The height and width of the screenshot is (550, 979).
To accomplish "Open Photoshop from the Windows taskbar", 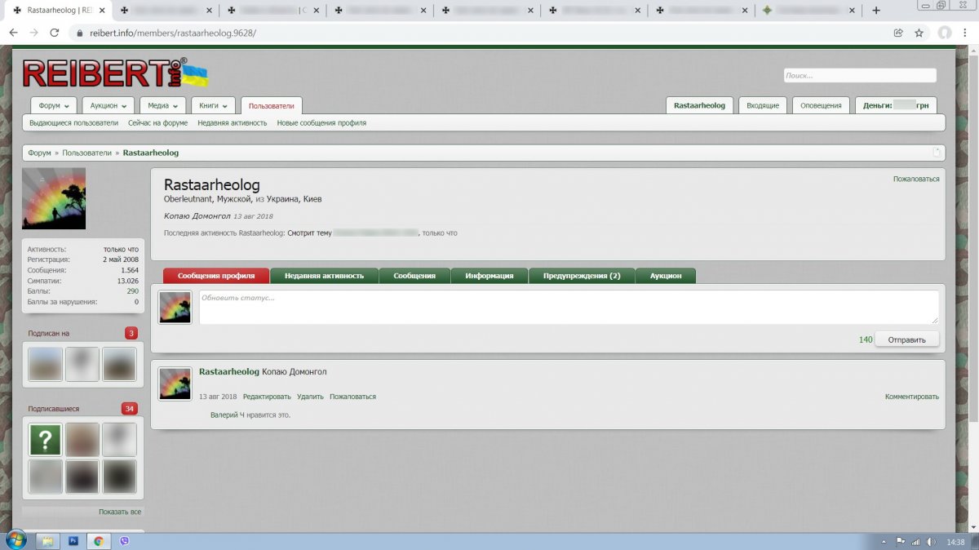I will (x=73, y=540).
